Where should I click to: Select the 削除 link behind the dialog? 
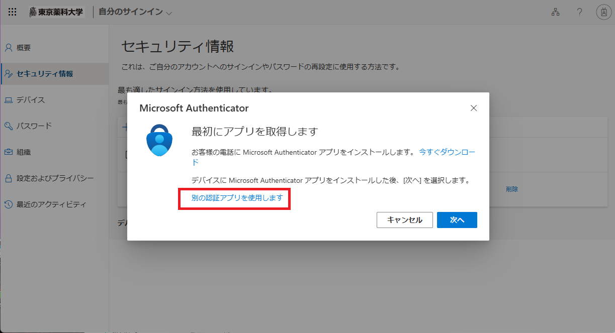pyautogui.click(x=511, y=188)
